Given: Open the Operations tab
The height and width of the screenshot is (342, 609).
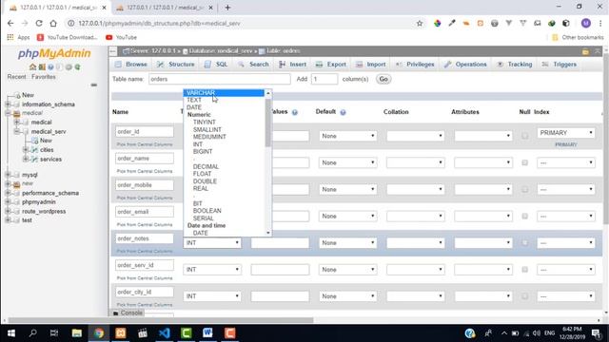Looking at the screenshot, I should (465, 65).
